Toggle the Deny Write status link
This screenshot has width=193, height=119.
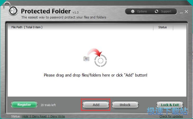point(58,116)
